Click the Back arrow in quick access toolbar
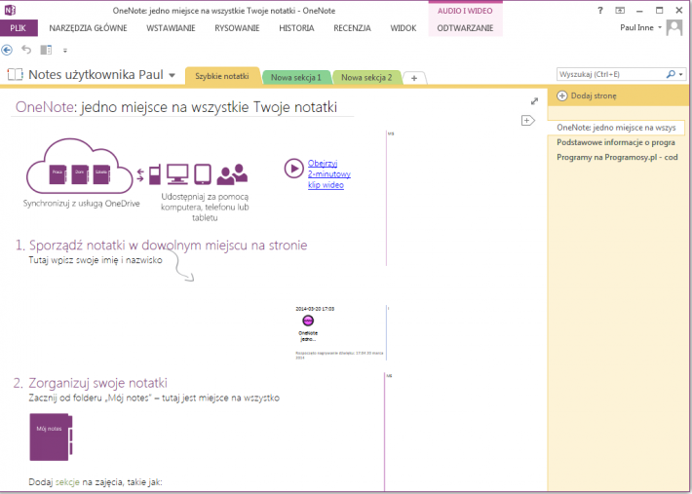The height and width of the screenshot is (494, 692). point(7,50)
